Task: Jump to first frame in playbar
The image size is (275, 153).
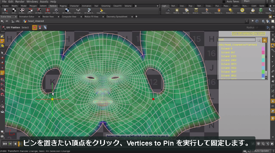Action: 5,144
